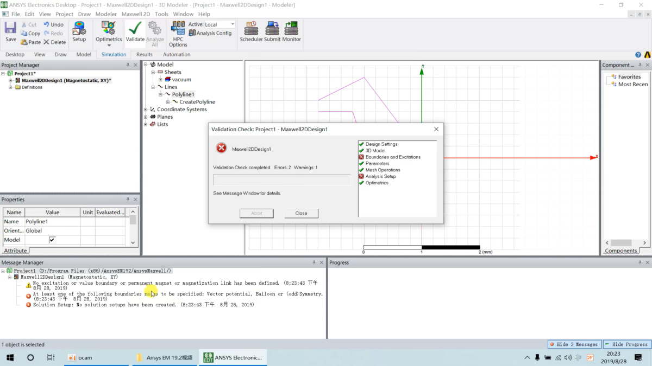Collapse the Sheets node
This screenshot has height=366, width=652.
(153, 72)
